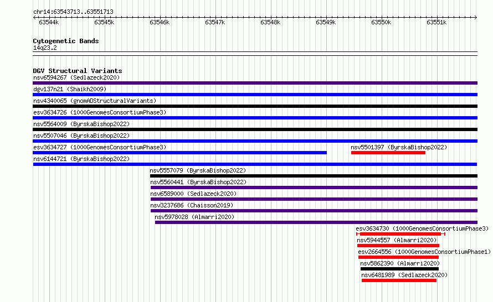Click the black bar under nsv5564009
This screenshot has height=302, width=493.
255,129
